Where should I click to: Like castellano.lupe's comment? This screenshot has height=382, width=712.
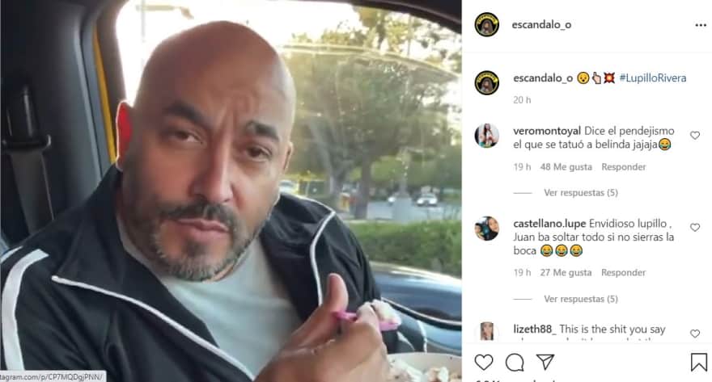coord(695,228)
